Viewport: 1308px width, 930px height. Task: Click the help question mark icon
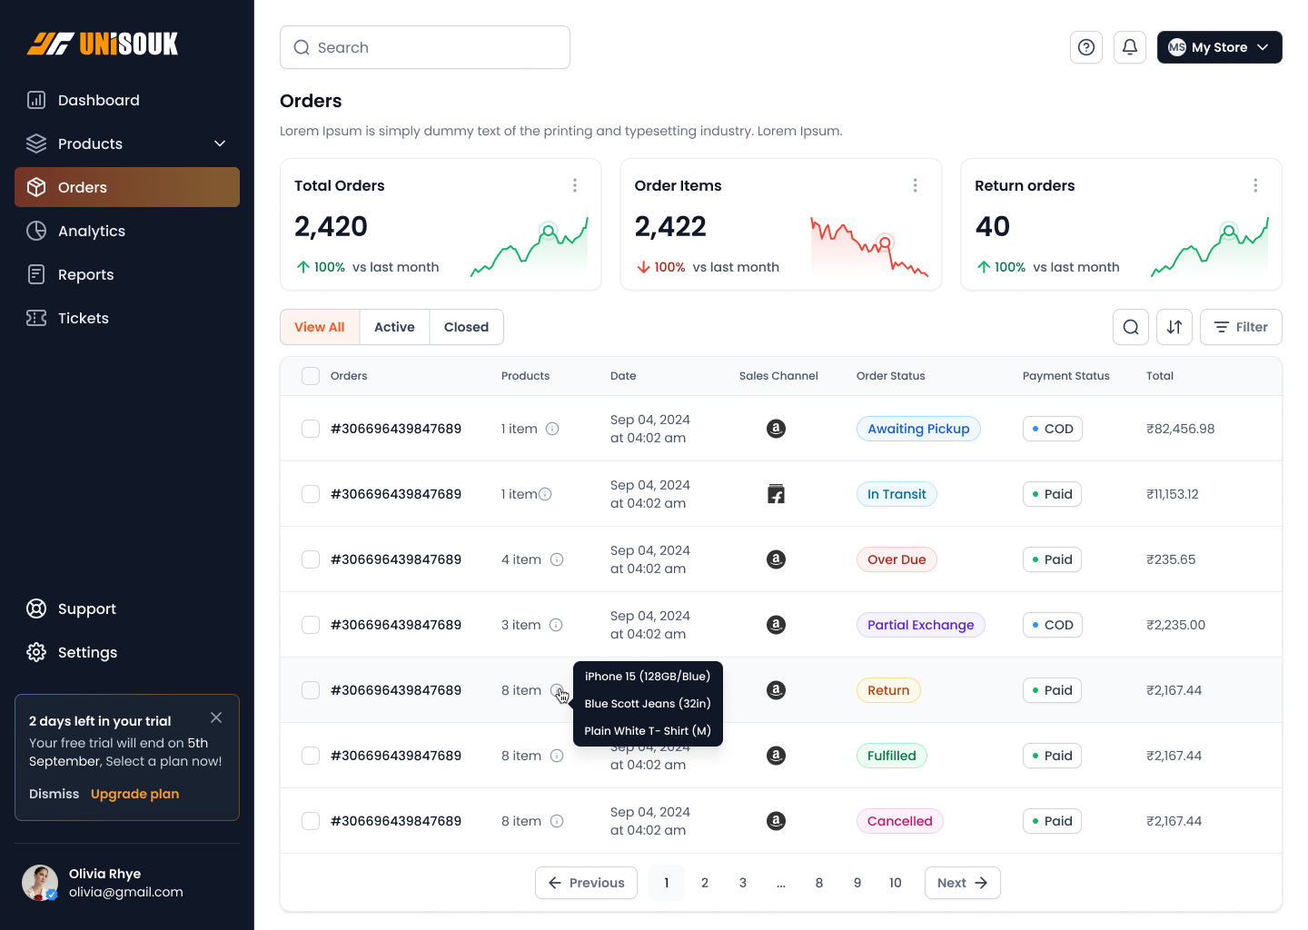tap(1085, 47)
